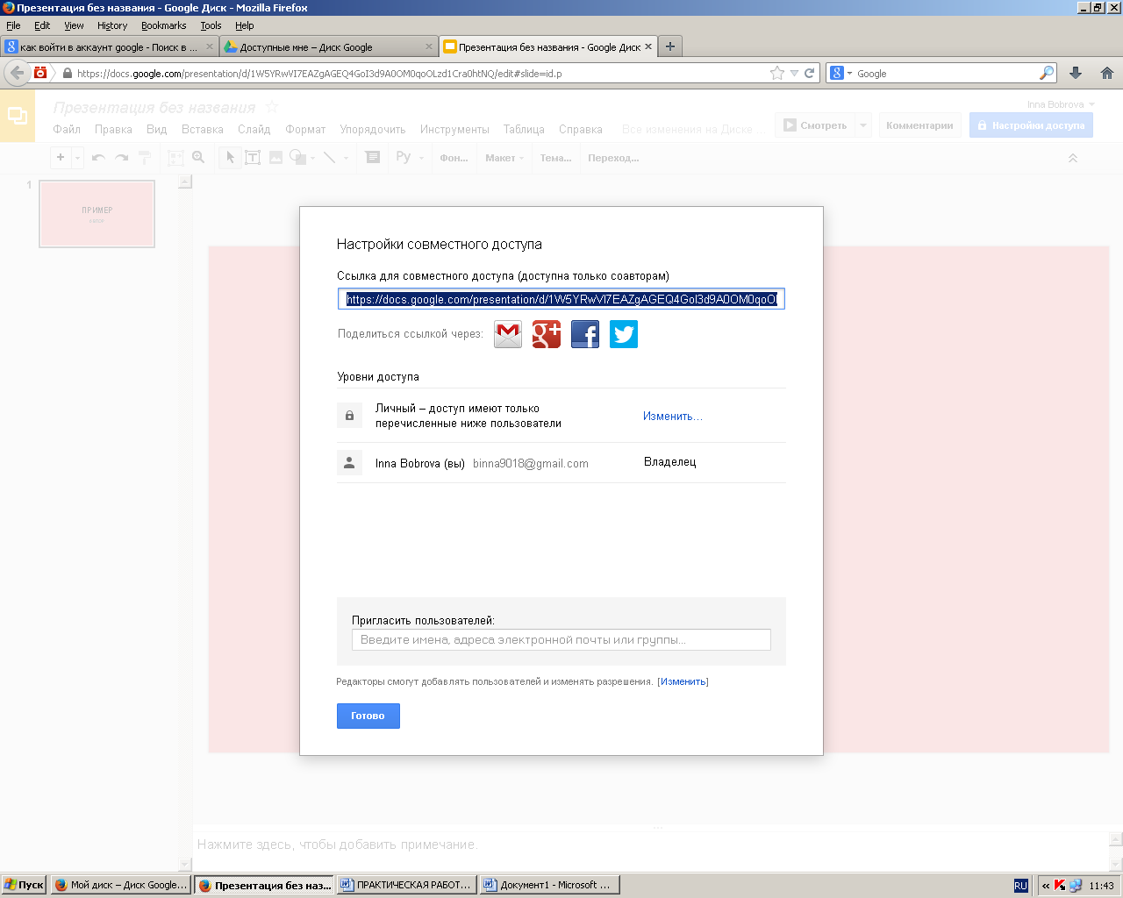Open the URL history dropdown arrow
Screen dimensions: 1123x898
pyautogui.click(x=794, y=74)
